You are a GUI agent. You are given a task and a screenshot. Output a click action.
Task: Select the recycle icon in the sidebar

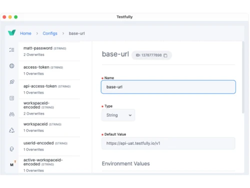tap(11, 130)
